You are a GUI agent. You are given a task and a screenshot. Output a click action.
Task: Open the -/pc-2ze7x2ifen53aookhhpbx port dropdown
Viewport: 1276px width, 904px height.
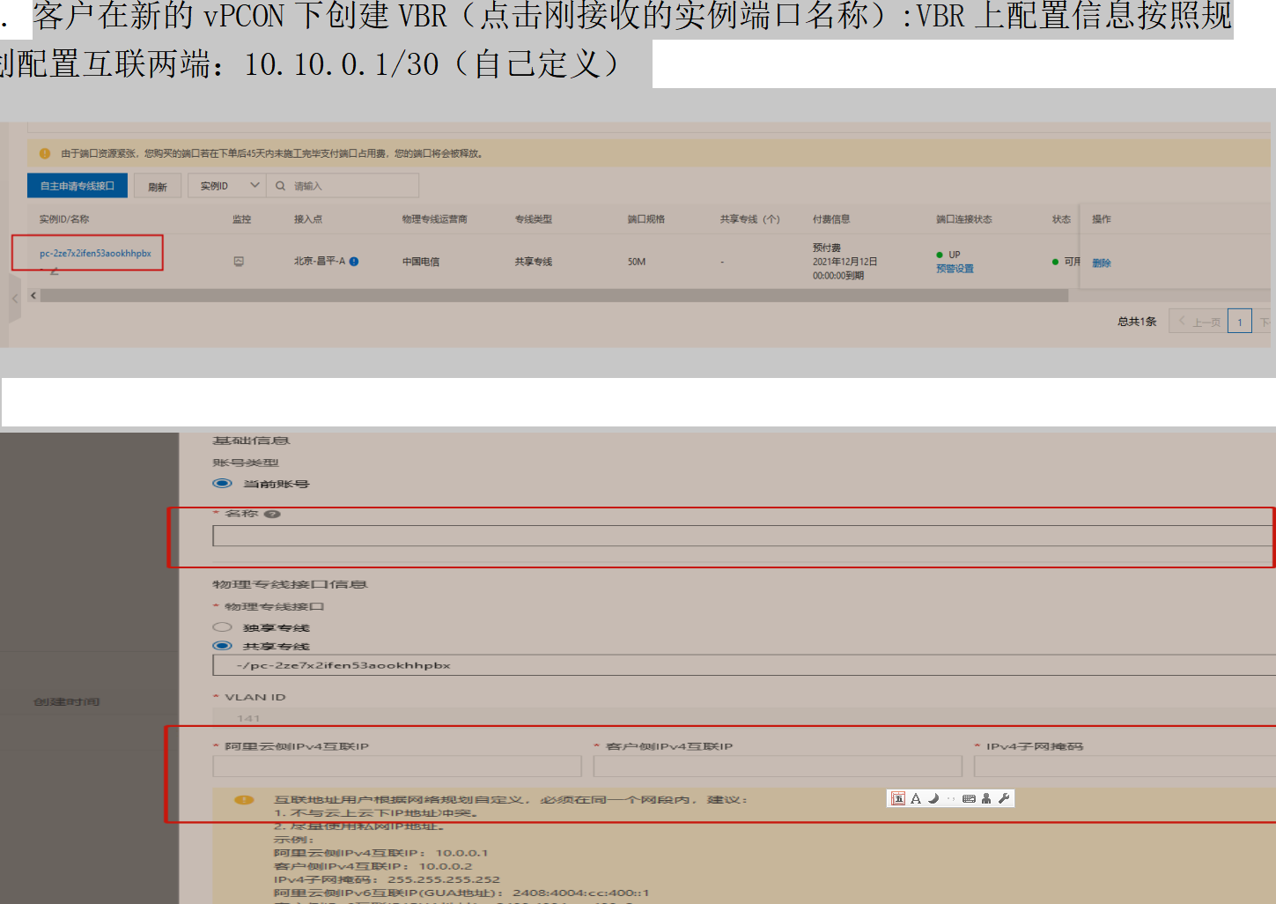tap(743, 665)
